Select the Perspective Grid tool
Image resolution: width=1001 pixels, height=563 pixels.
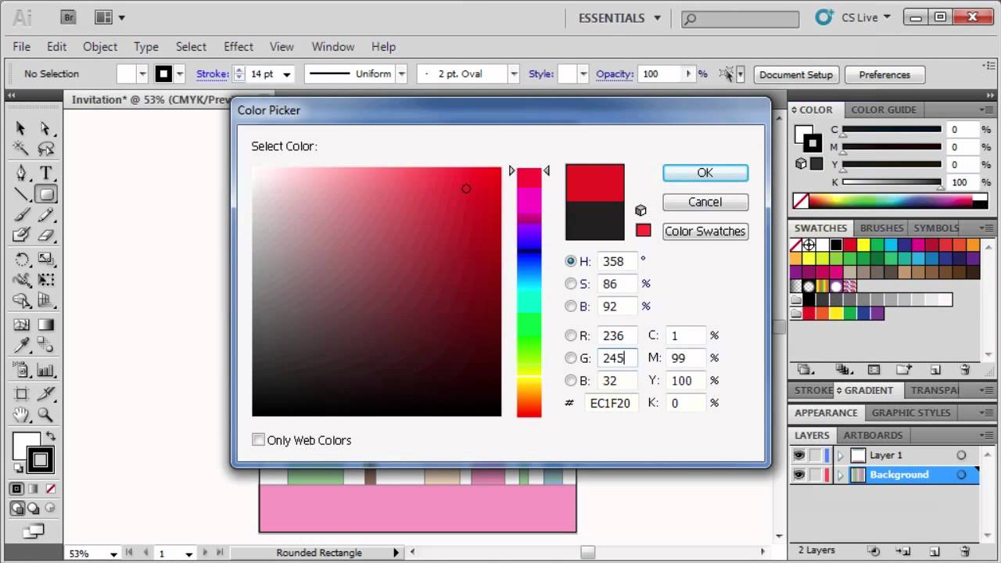[x=45, y=300]
